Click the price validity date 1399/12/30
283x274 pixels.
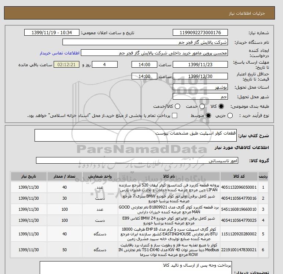(200, 76)
